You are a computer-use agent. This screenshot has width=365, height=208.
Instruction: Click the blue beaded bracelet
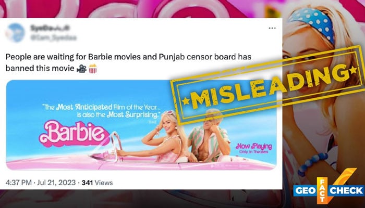pyautogui.click(x=312, y=164)
